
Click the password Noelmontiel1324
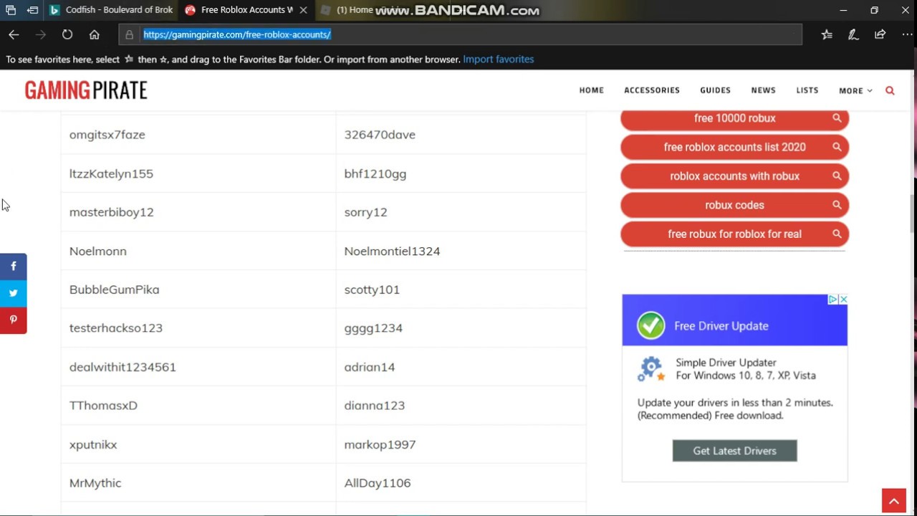[x=392, y=251]
